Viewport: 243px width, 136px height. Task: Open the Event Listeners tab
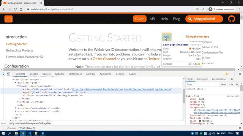coord(219,79)
